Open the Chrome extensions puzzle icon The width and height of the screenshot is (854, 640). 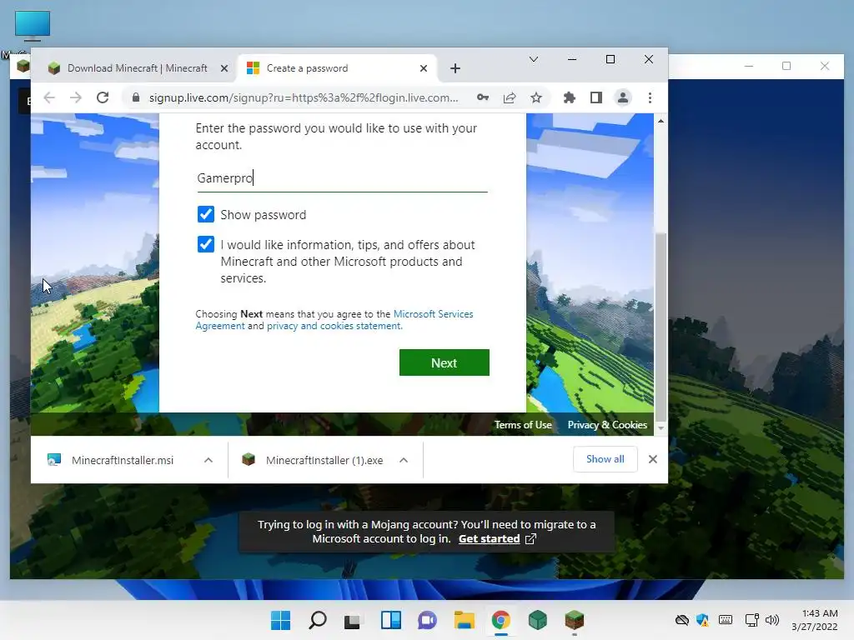[569, 98]
